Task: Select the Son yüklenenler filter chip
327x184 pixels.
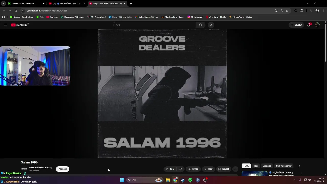Action: (284, 166)
